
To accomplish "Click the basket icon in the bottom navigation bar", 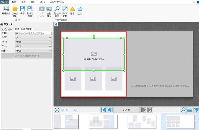I will [189, 110].
